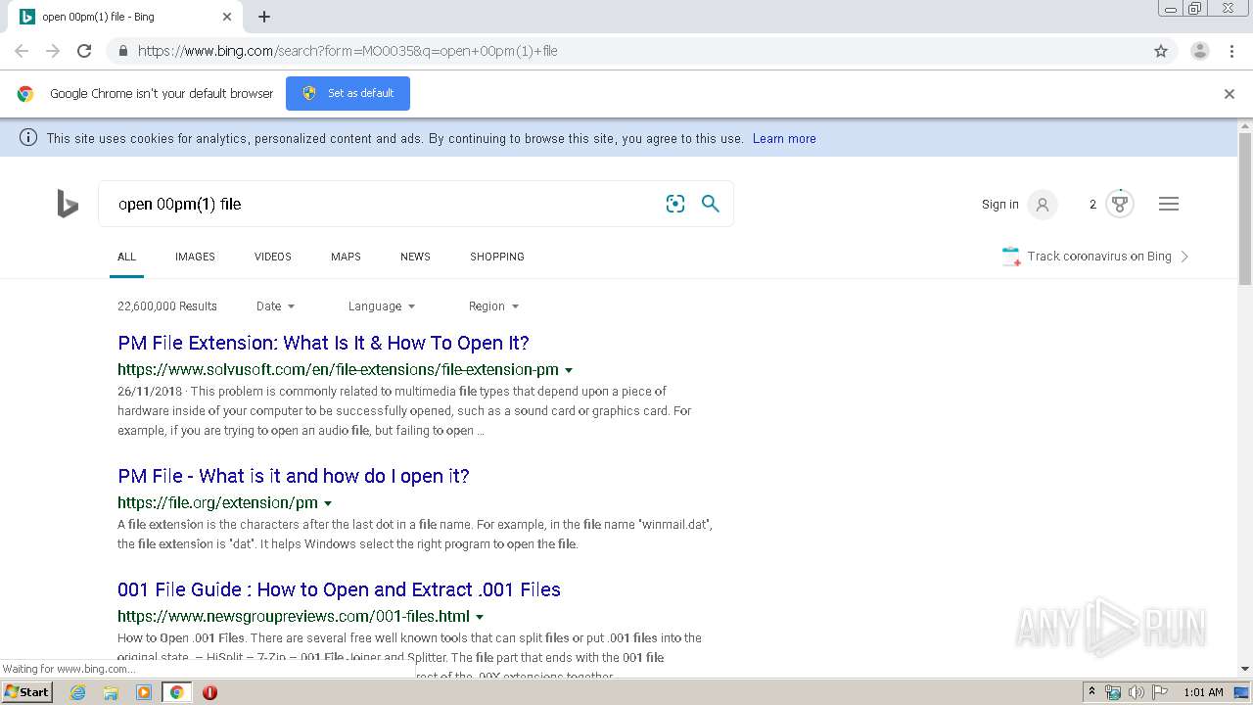Bookmark this page with star icon

[1161, 51]
